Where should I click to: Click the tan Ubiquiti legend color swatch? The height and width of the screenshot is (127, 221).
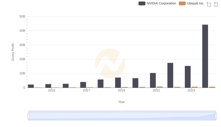tap(182, 3)
